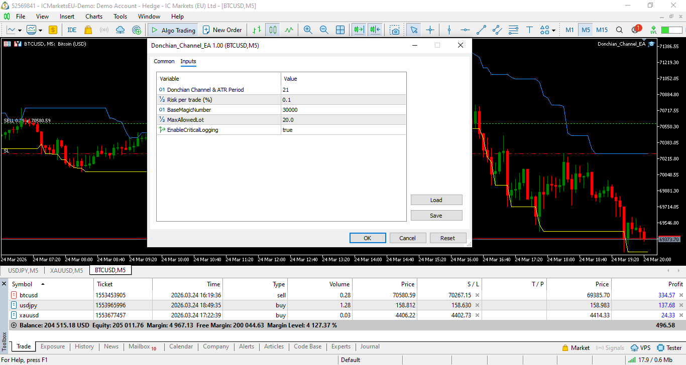This screenshot has height=365, width=686.
Task: Click Cancel in the EA dialog
Action: [408, 238]
